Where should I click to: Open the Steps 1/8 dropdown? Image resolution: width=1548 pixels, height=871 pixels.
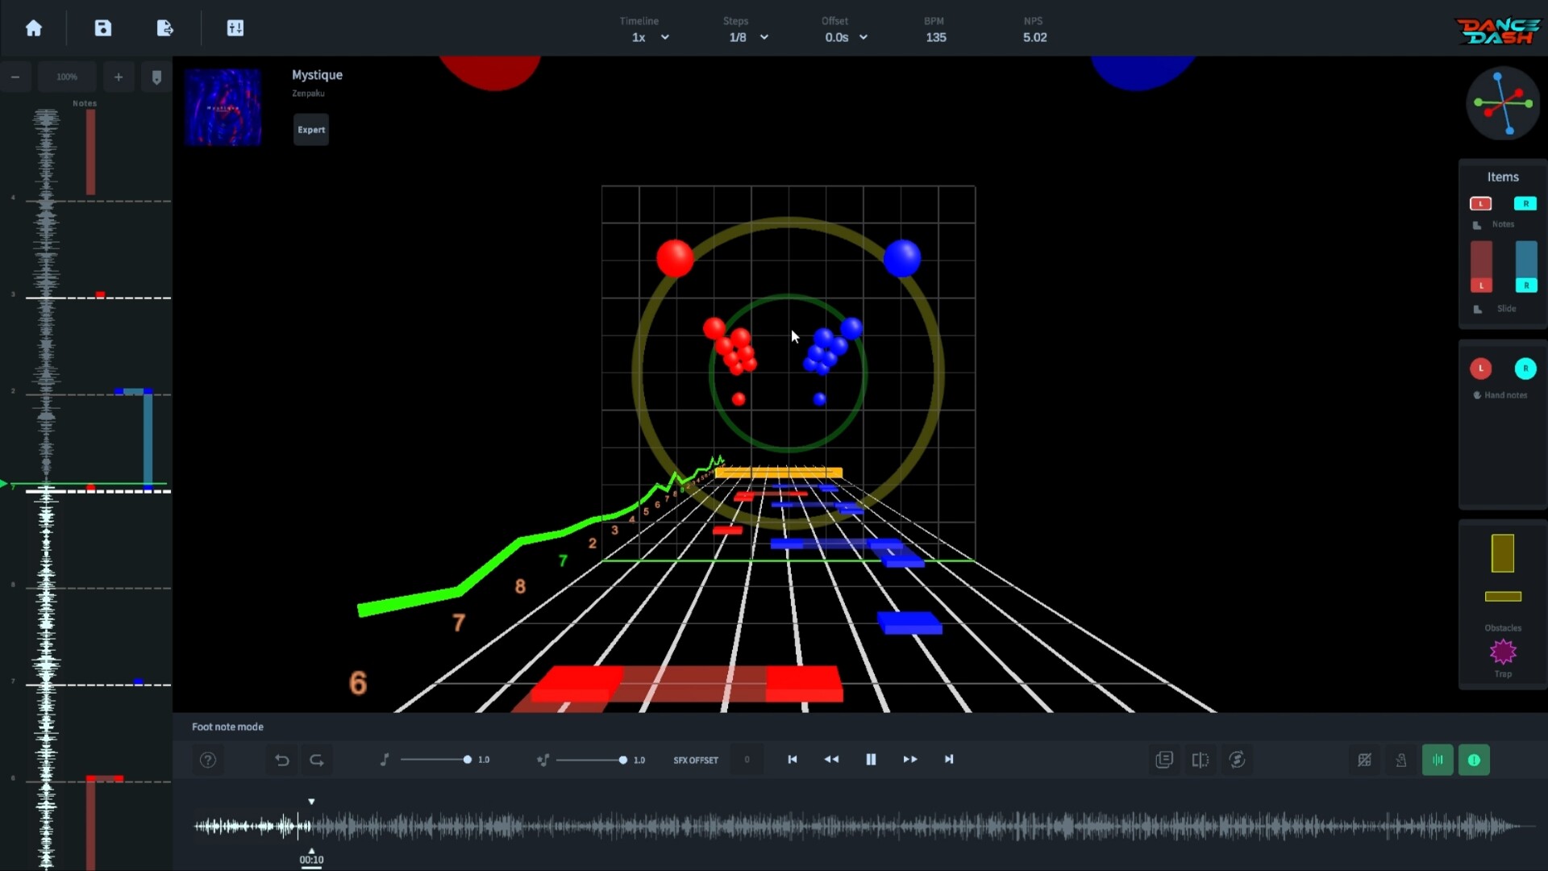[x=747, y=37]
